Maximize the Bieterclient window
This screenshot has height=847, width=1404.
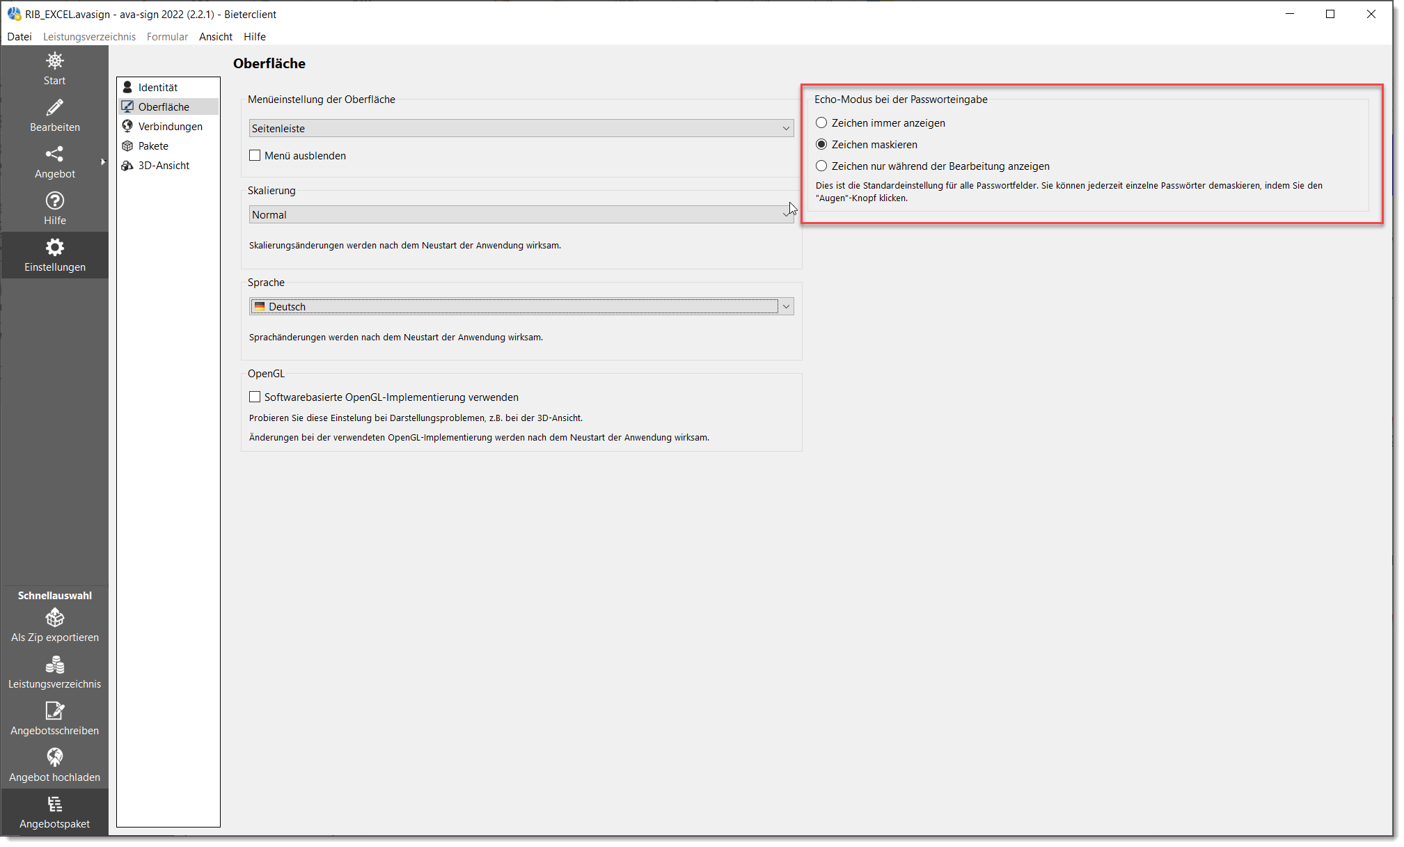[x=1330, y=14]
